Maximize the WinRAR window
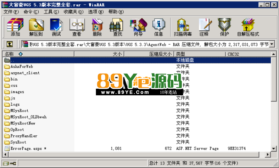 point(267,5)
